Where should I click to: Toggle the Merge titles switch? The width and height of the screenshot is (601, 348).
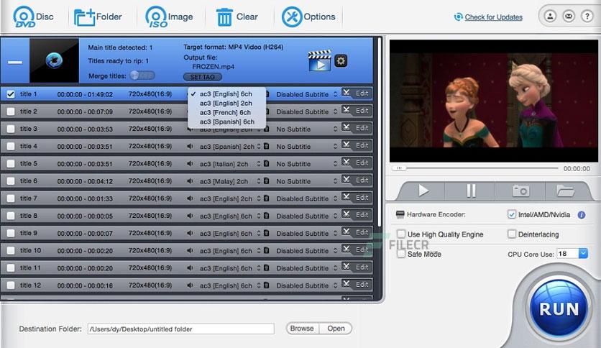pyautogui.click(x=142, y=75)
